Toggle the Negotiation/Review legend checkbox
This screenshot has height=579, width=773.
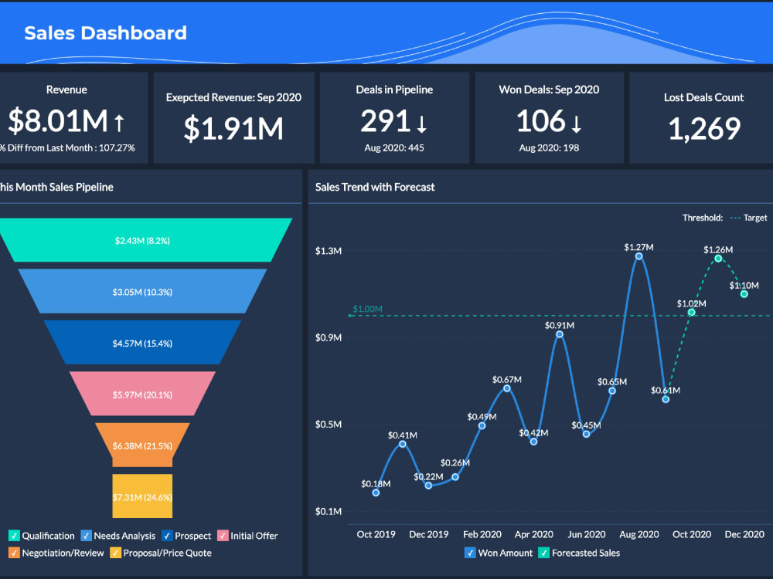[14, 553]
